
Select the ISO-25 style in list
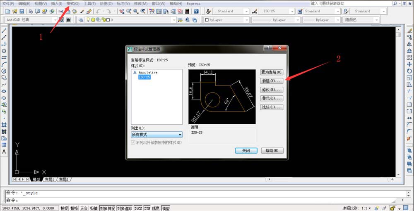tap(144, 77)
